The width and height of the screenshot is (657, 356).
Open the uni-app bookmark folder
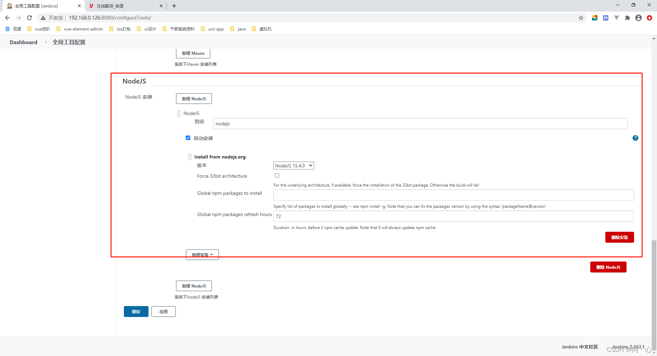(x=212, y=29)
